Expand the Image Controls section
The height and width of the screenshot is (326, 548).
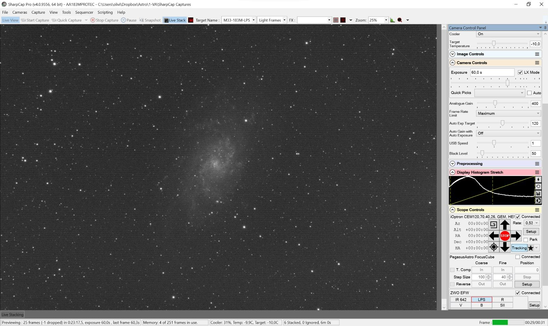pos(452,54)
